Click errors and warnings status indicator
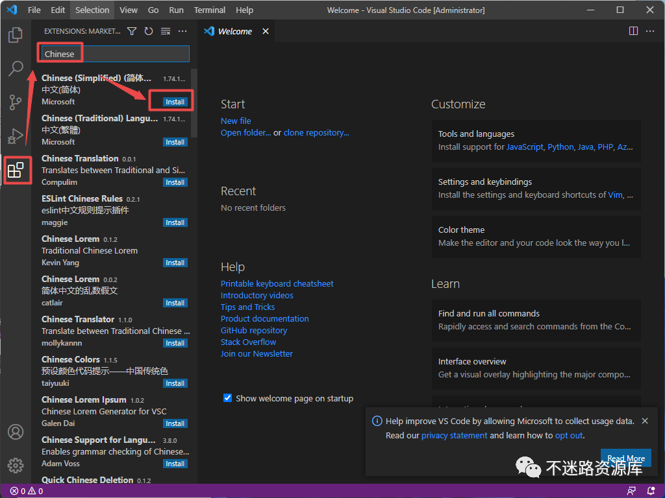The width and height of the screenshot is (665, 498). coord(26,492)
